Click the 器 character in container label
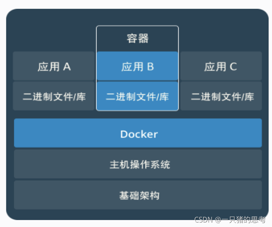Viewport: 272px width, 227px height. click(x=143, y=38)
